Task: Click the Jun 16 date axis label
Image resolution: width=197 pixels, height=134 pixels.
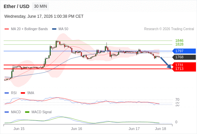Action: 76,129
